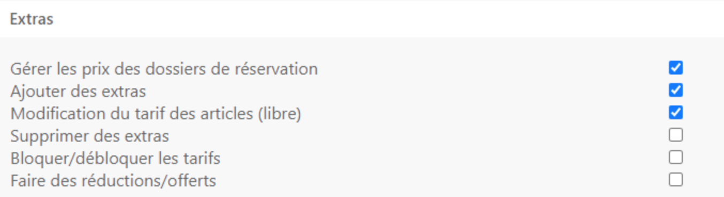Untick Modification du tarif des articles (libre)
This screenshot has height=197, width=724.
coord(676,112)
